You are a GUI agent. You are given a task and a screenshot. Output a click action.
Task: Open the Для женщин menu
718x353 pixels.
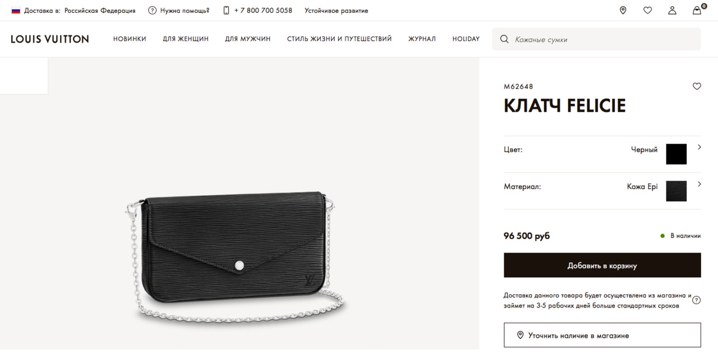coord(186,39)
